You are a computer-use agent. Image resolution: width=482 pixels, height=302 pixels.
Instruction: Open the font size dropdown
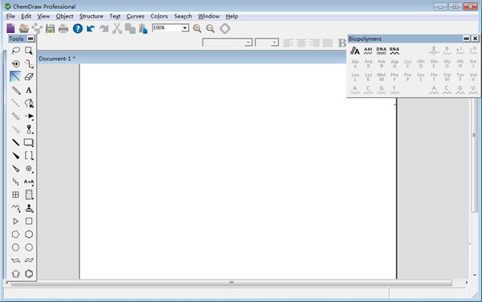pos(275,43)
